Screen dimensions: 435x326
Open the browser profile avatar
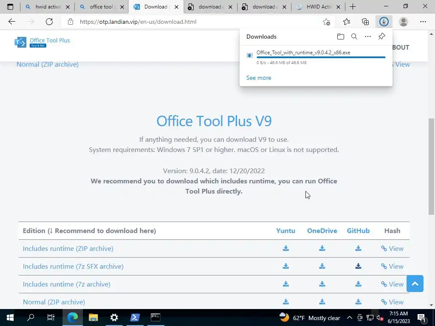click(x=404, y=22)
